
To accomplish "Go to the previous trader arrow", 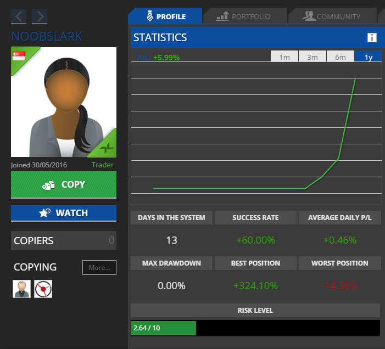I will coord(19,16).
